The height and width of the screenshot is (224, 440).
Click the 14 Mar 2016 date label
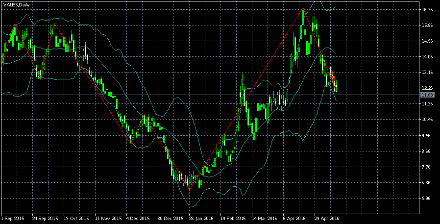click(x=264, y=219)
